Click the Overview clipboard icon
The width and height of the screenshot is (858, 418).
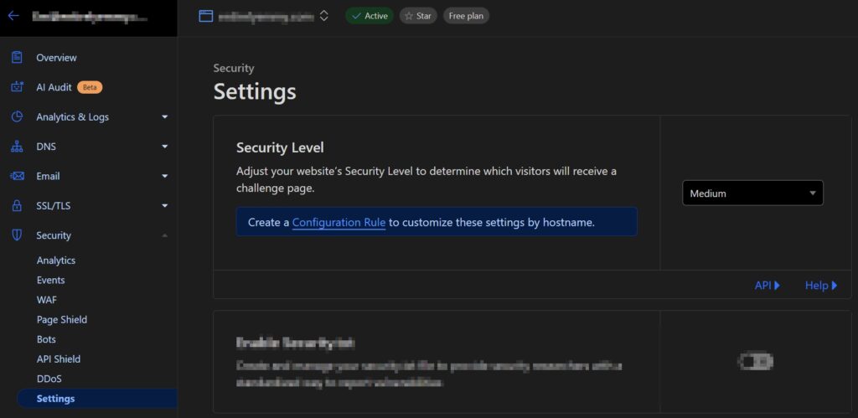click(x=17, y=58)
